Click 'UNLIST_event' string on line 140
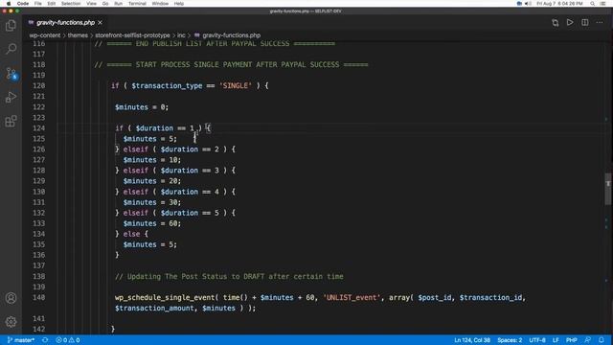The height and width of the screenshot is (345, 613). pyautogui.click(x=352, y=297)
